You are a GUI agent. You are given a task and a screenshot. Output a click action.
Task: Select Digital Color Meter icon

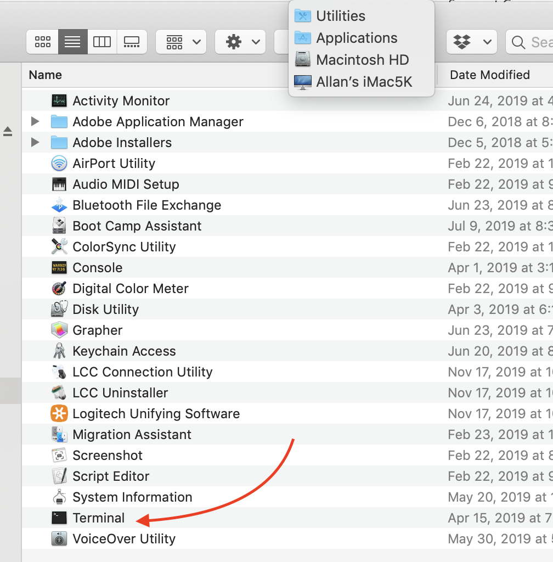click(x=59, y=288)
